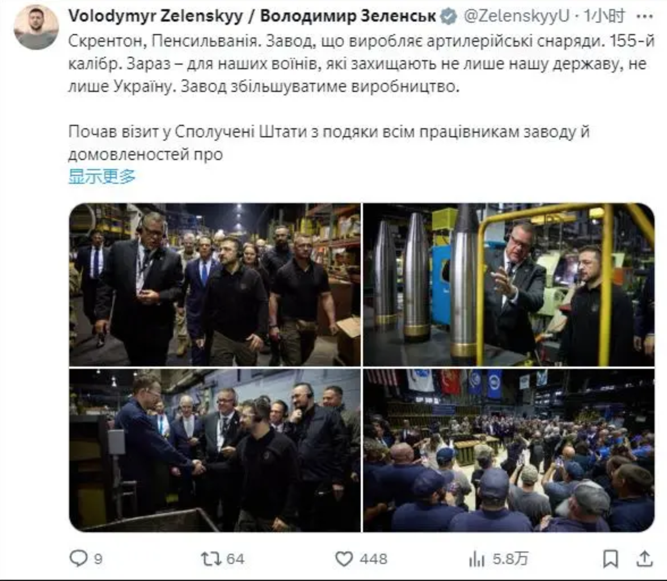The image size is (667, 581).
Task: Click the share upload icon
Action: point(644,559)
